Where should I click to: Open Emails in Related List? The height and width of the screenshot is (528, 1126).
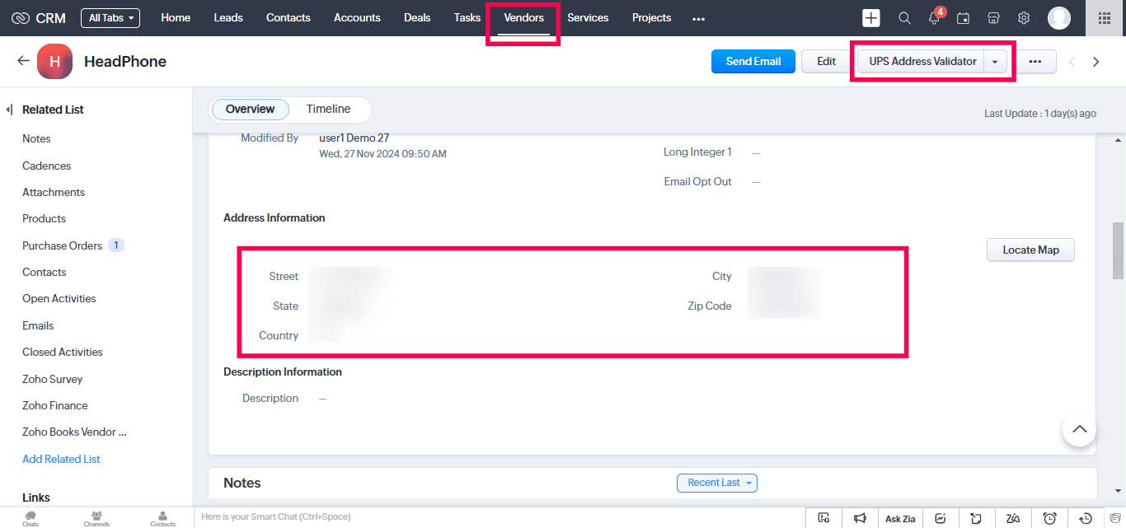[38, 325]
